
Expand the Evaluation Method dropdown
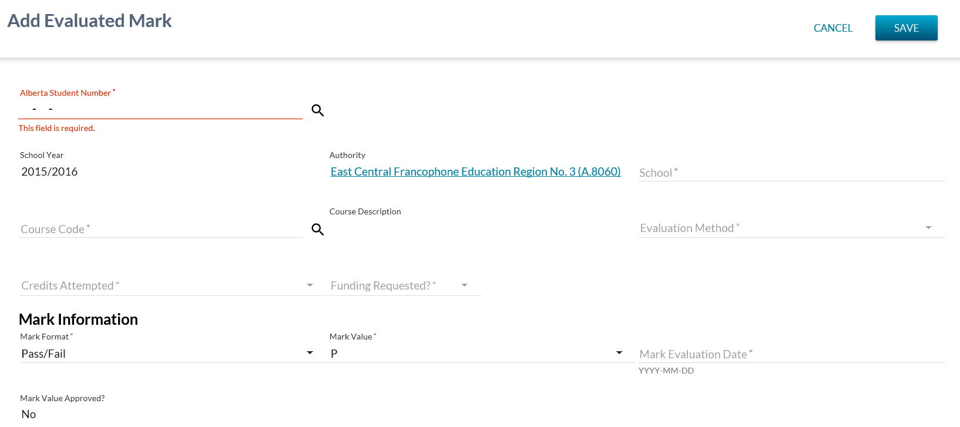pos(928,228)
